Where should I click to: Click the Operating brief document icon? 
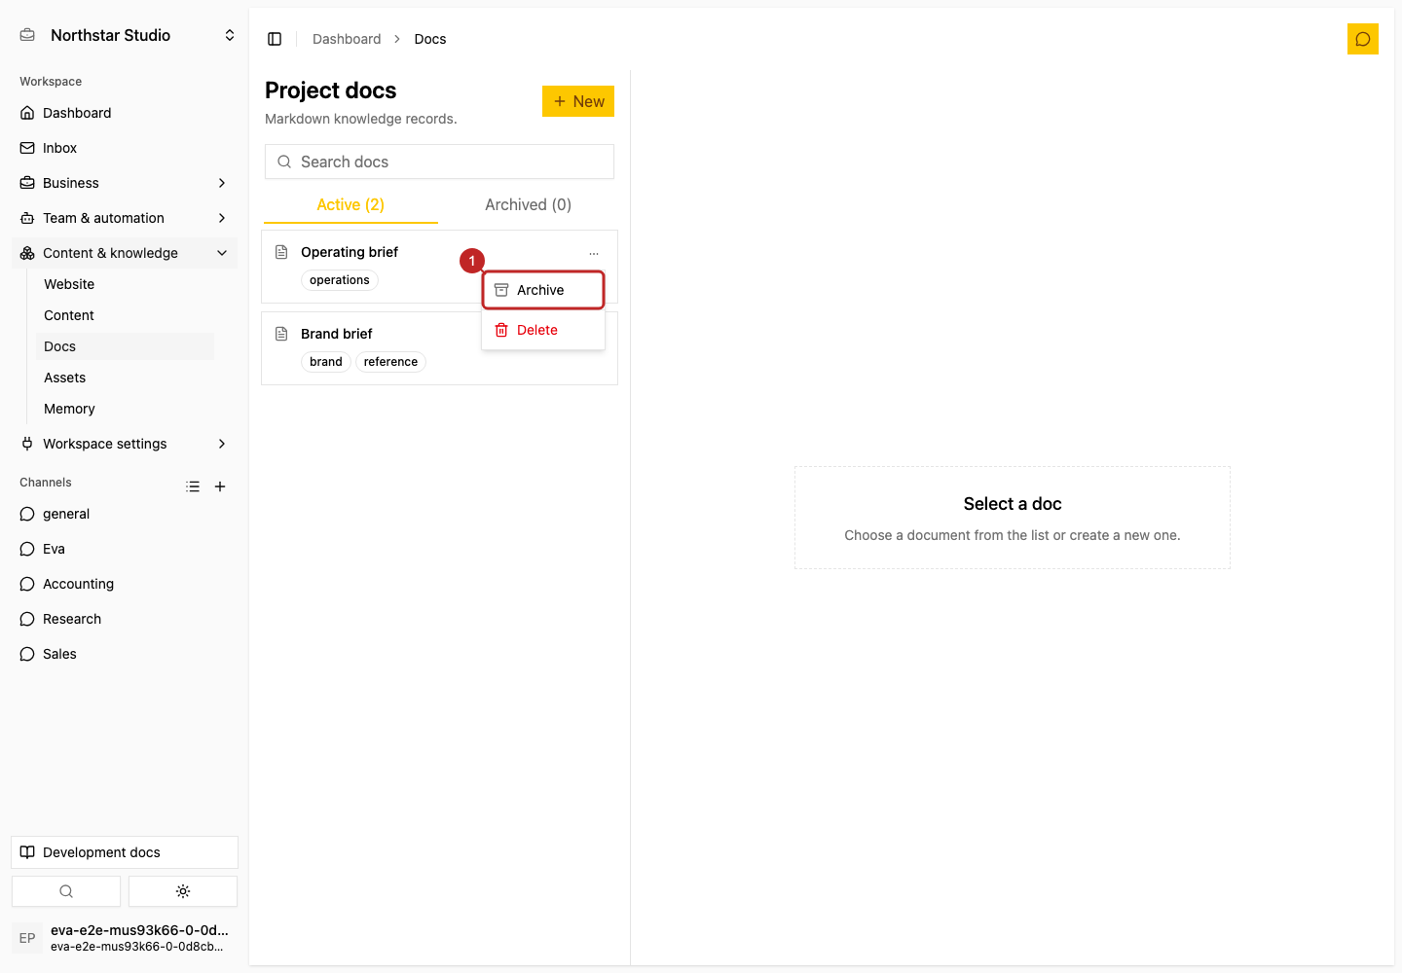coord(281,252)
